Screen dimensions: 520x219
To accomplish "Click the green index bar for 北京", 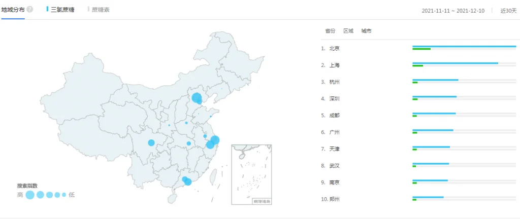I will (x=421, y=49).
